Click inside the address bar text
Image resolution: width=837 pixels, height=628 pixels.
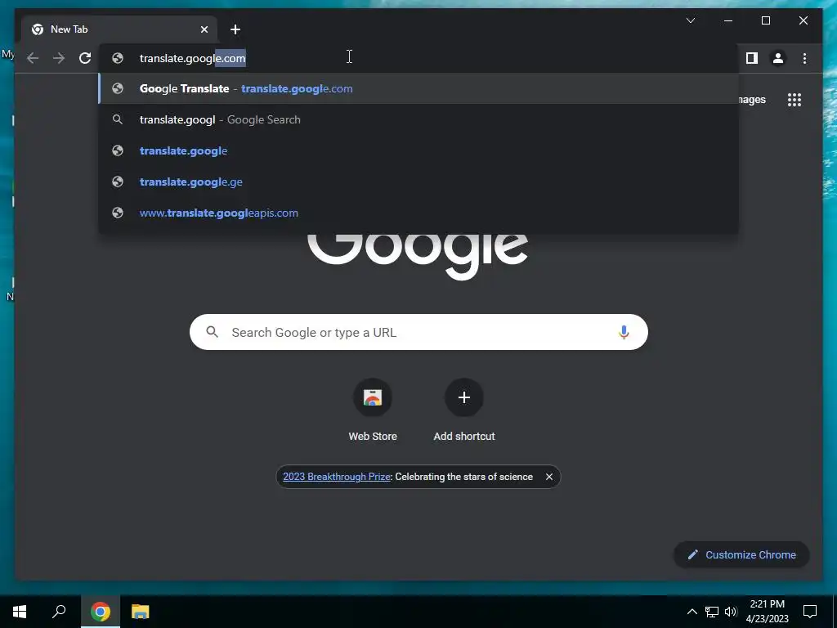[x=193, y=58]
